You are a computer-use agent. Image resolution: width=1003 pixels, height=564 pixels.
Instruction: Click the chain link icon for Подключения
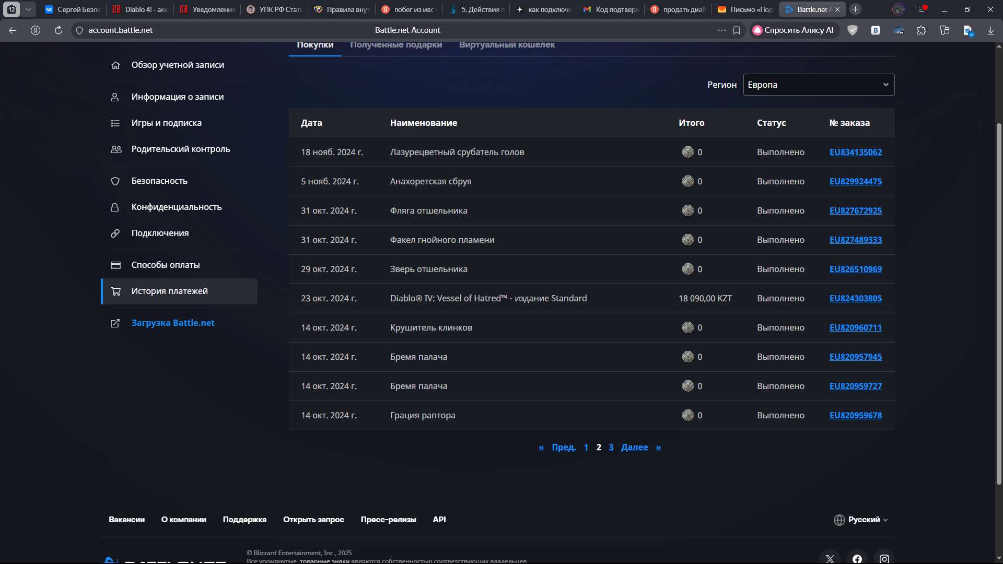[x=115, y=233]
